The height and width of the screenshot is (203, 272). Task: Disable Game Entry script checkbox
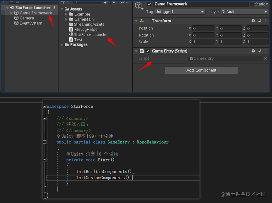[x=148, y=51]
